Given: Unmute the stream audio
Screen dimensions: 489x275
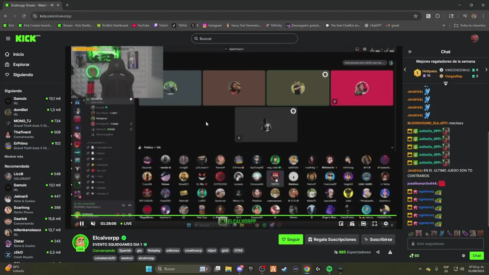Looking at the screenshot, I should (x=93, y=223).
